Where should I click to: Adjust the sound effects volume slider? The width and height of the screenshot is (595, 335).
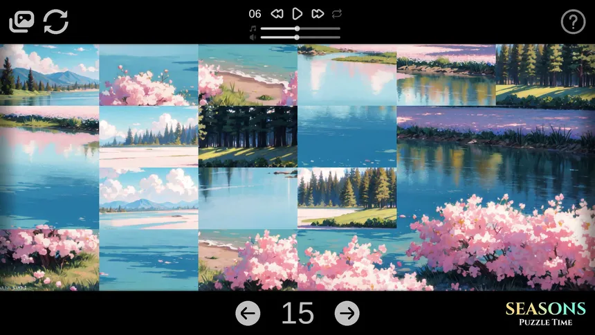[x=300, y=37]
